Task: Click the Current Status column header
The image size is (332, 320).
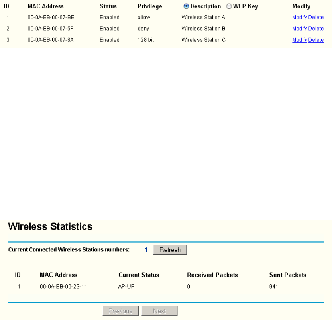Action: click(139, 275)
